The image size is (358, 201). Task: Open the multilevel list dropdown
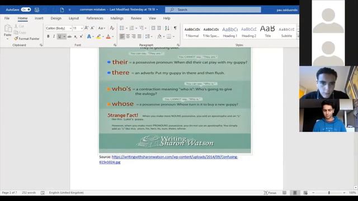point(145,28)
